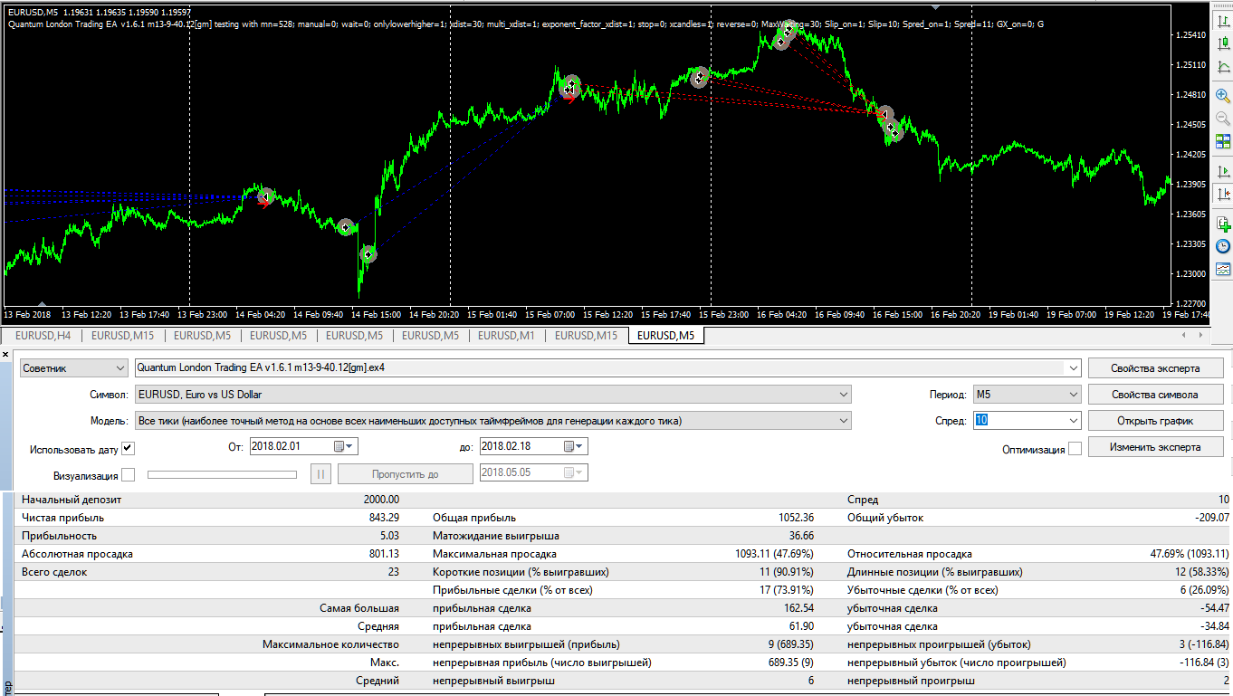Tile chart windows using the grid icon

pyautogui.click(x=1223, y=141)
